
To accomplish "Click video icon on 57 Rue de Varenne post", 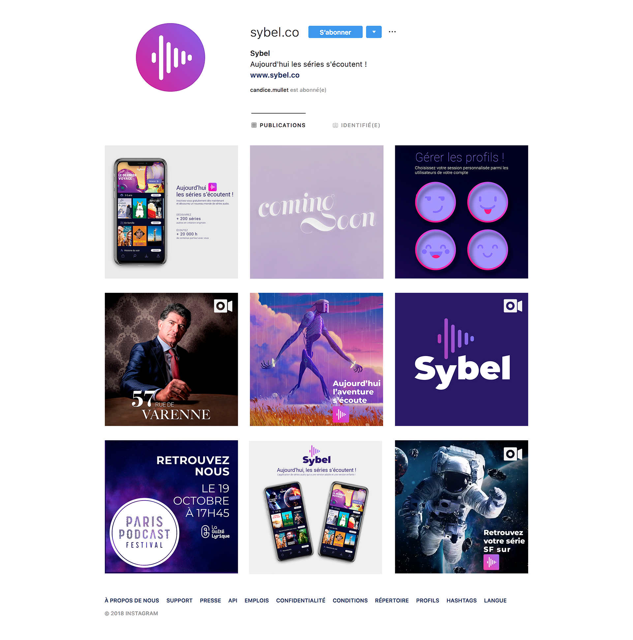I will (223, 306).
